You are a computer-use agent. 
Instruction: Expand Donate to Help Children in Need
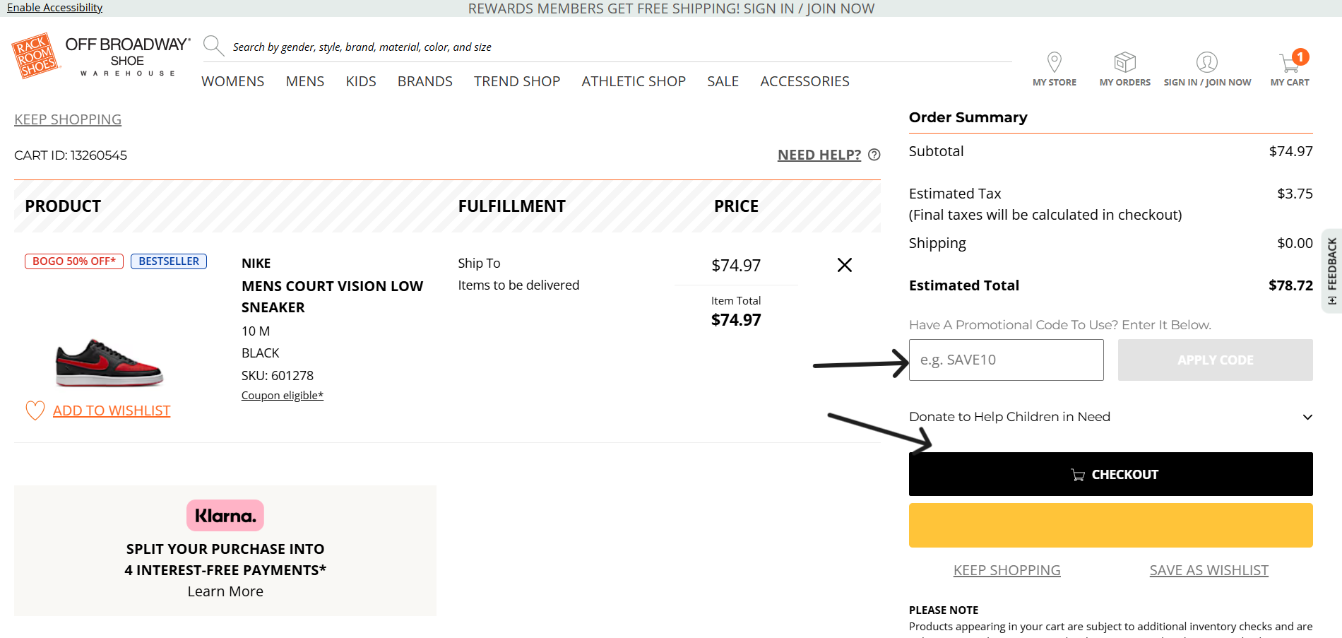pyautogui.click(x=1307, y=417)
